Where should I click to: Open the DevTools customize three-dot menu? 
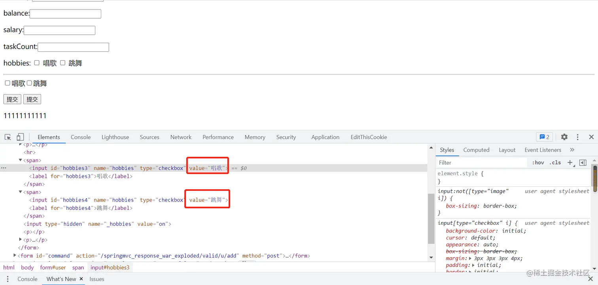coord(577,137)
